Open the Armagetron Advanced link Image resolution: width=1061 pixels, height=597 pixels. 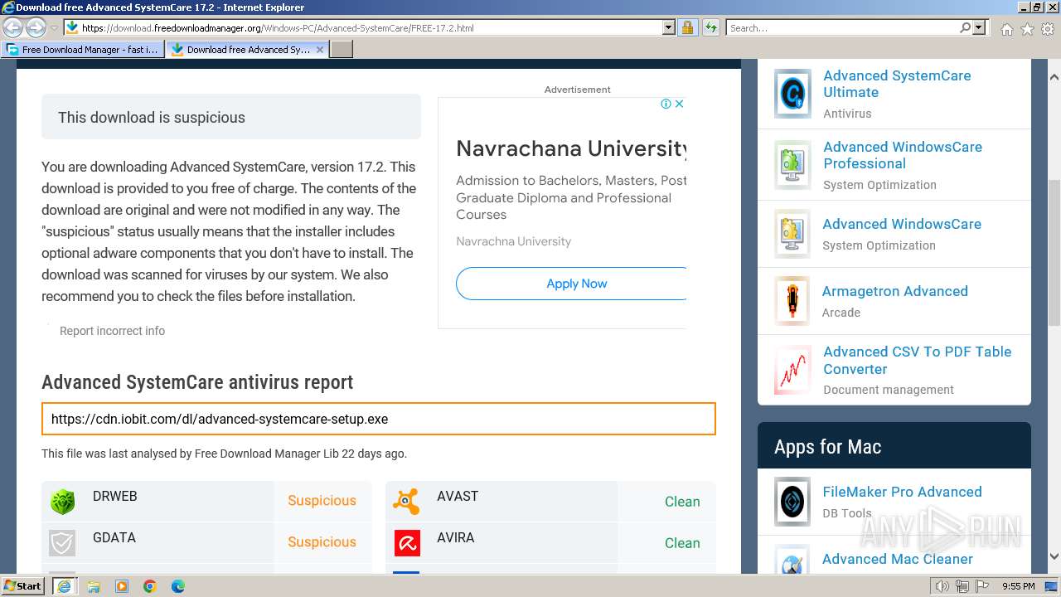[x=894, y=291]
